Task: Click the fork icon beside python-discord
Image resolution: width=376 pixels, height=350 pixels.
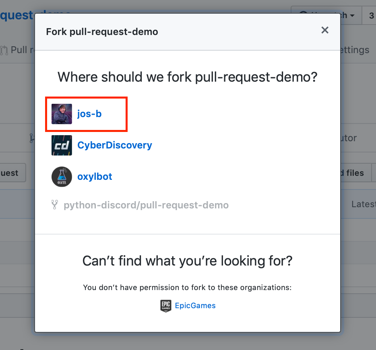Action: click(55, 205)
